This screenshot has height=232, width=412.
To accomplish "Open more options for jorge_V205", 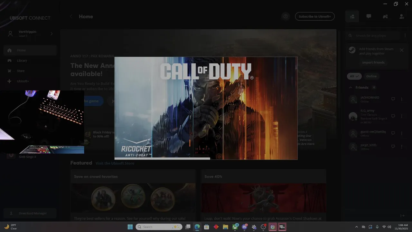I will (x=401, y=147).
